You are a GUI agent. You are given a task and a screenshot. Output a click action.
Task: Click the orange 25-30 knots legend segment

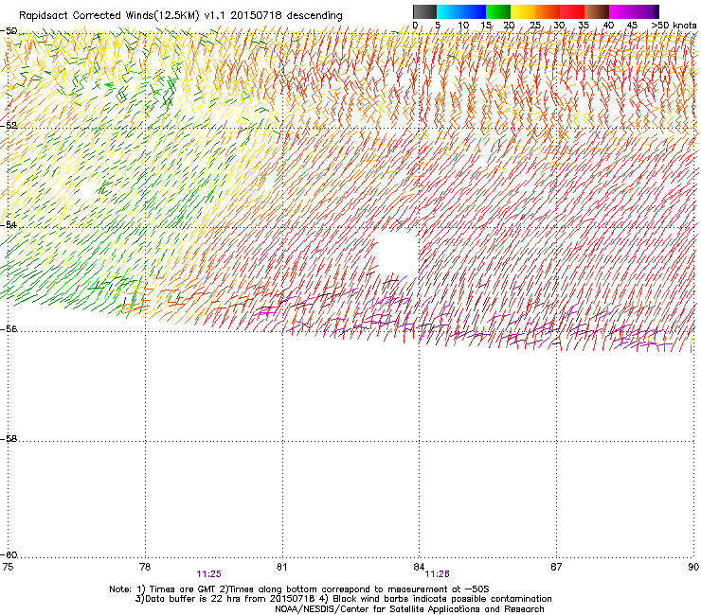click(548, 11)
